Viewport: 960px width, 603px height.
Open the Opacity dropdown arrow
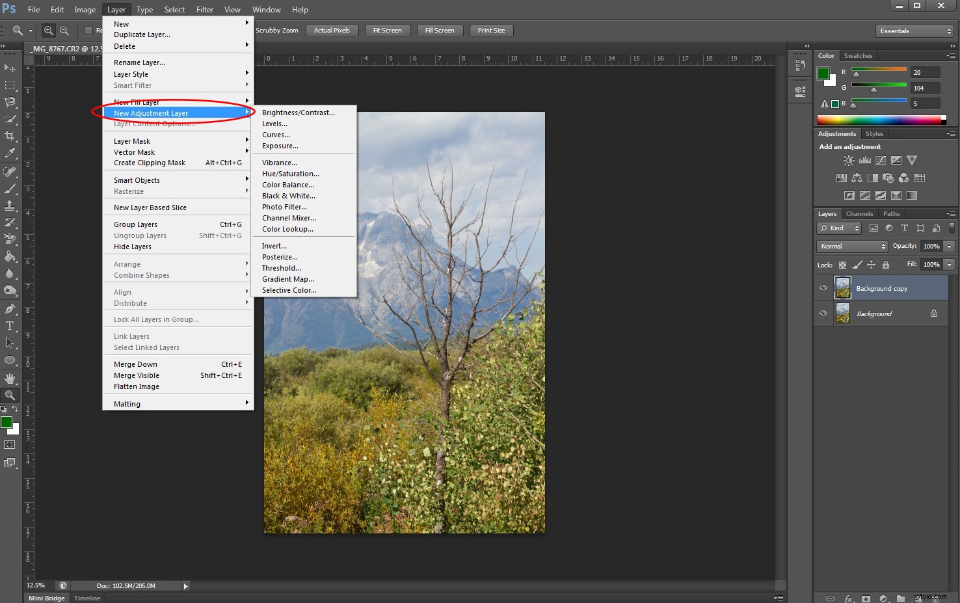tap(948, 246)
